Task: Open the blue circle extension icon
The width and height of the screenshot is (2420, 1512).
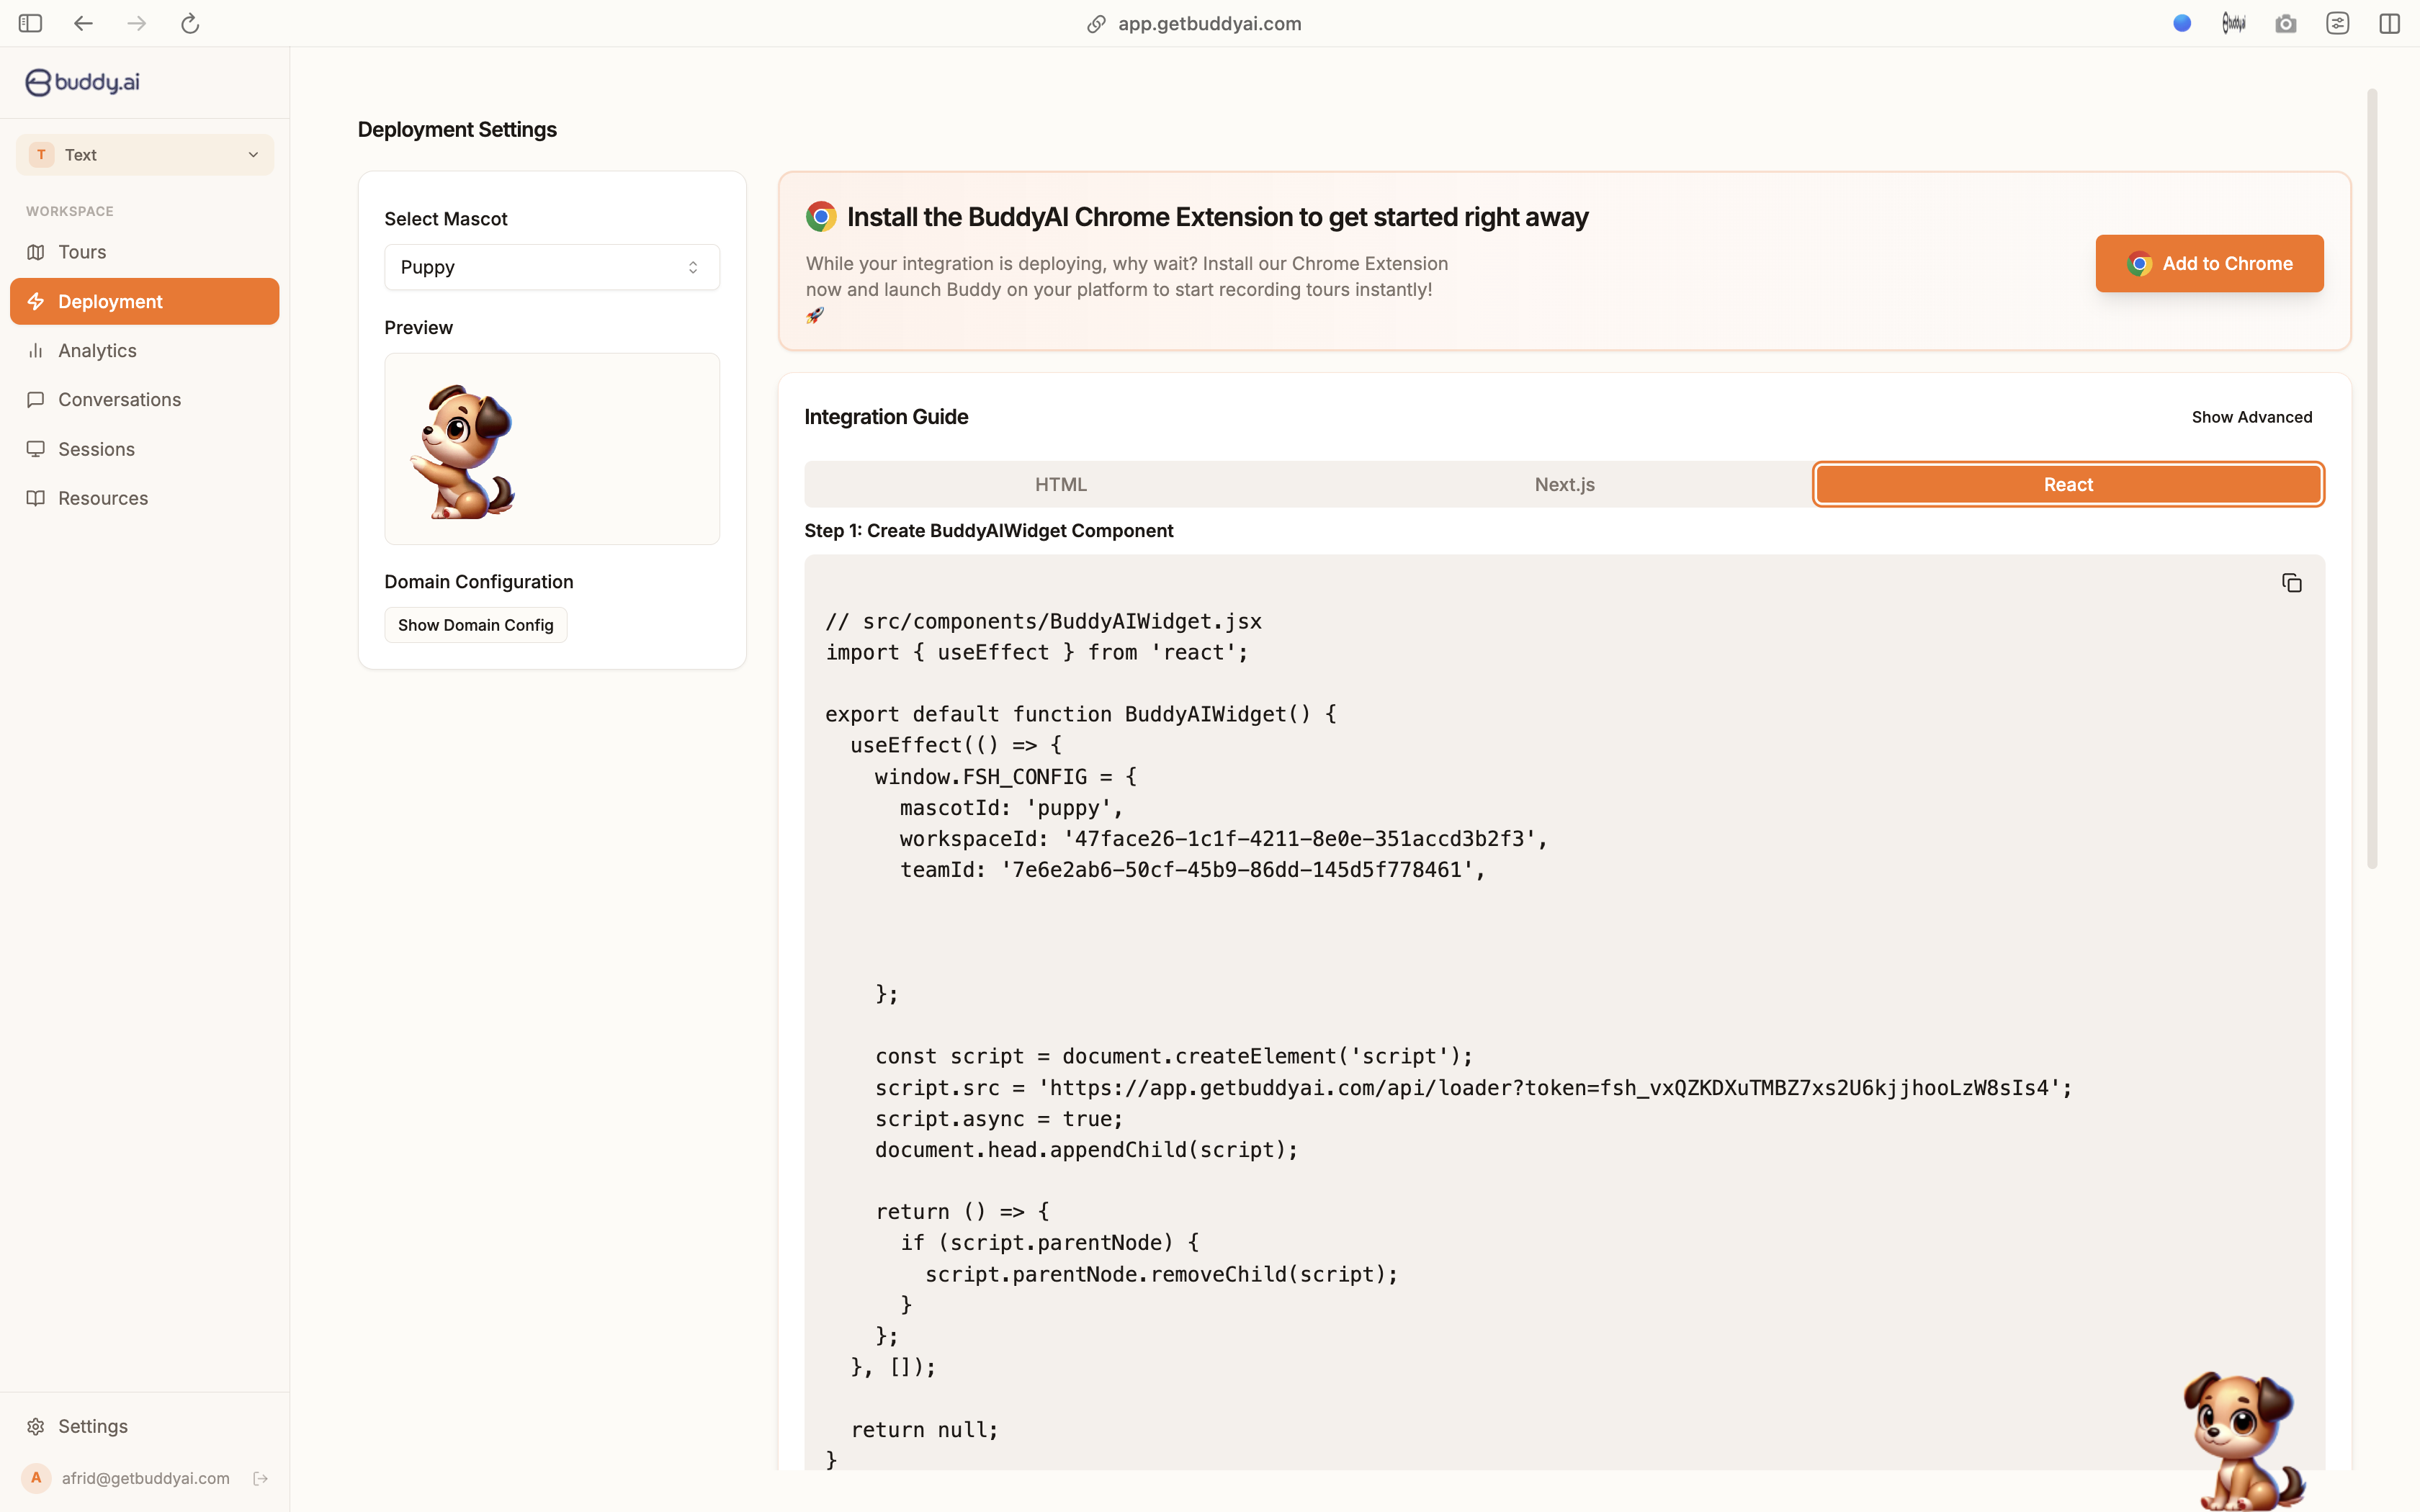Action: tap(2182, 23)
